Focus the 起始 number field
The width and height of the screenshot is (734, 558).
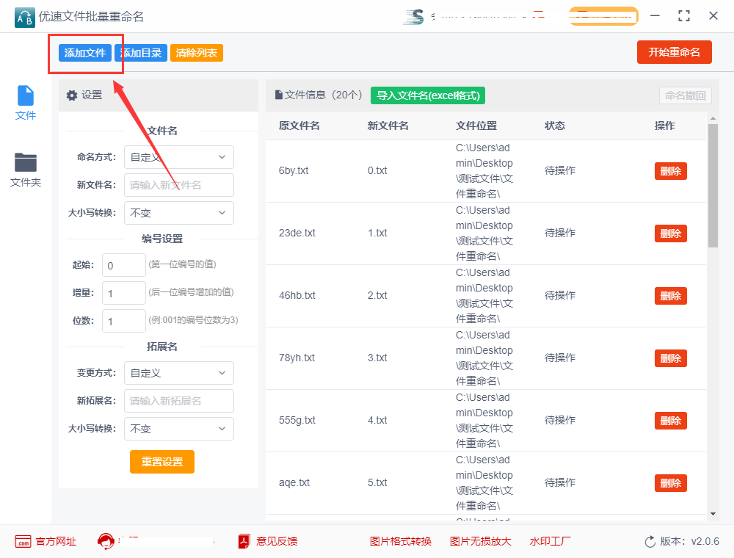pos(124,266)
